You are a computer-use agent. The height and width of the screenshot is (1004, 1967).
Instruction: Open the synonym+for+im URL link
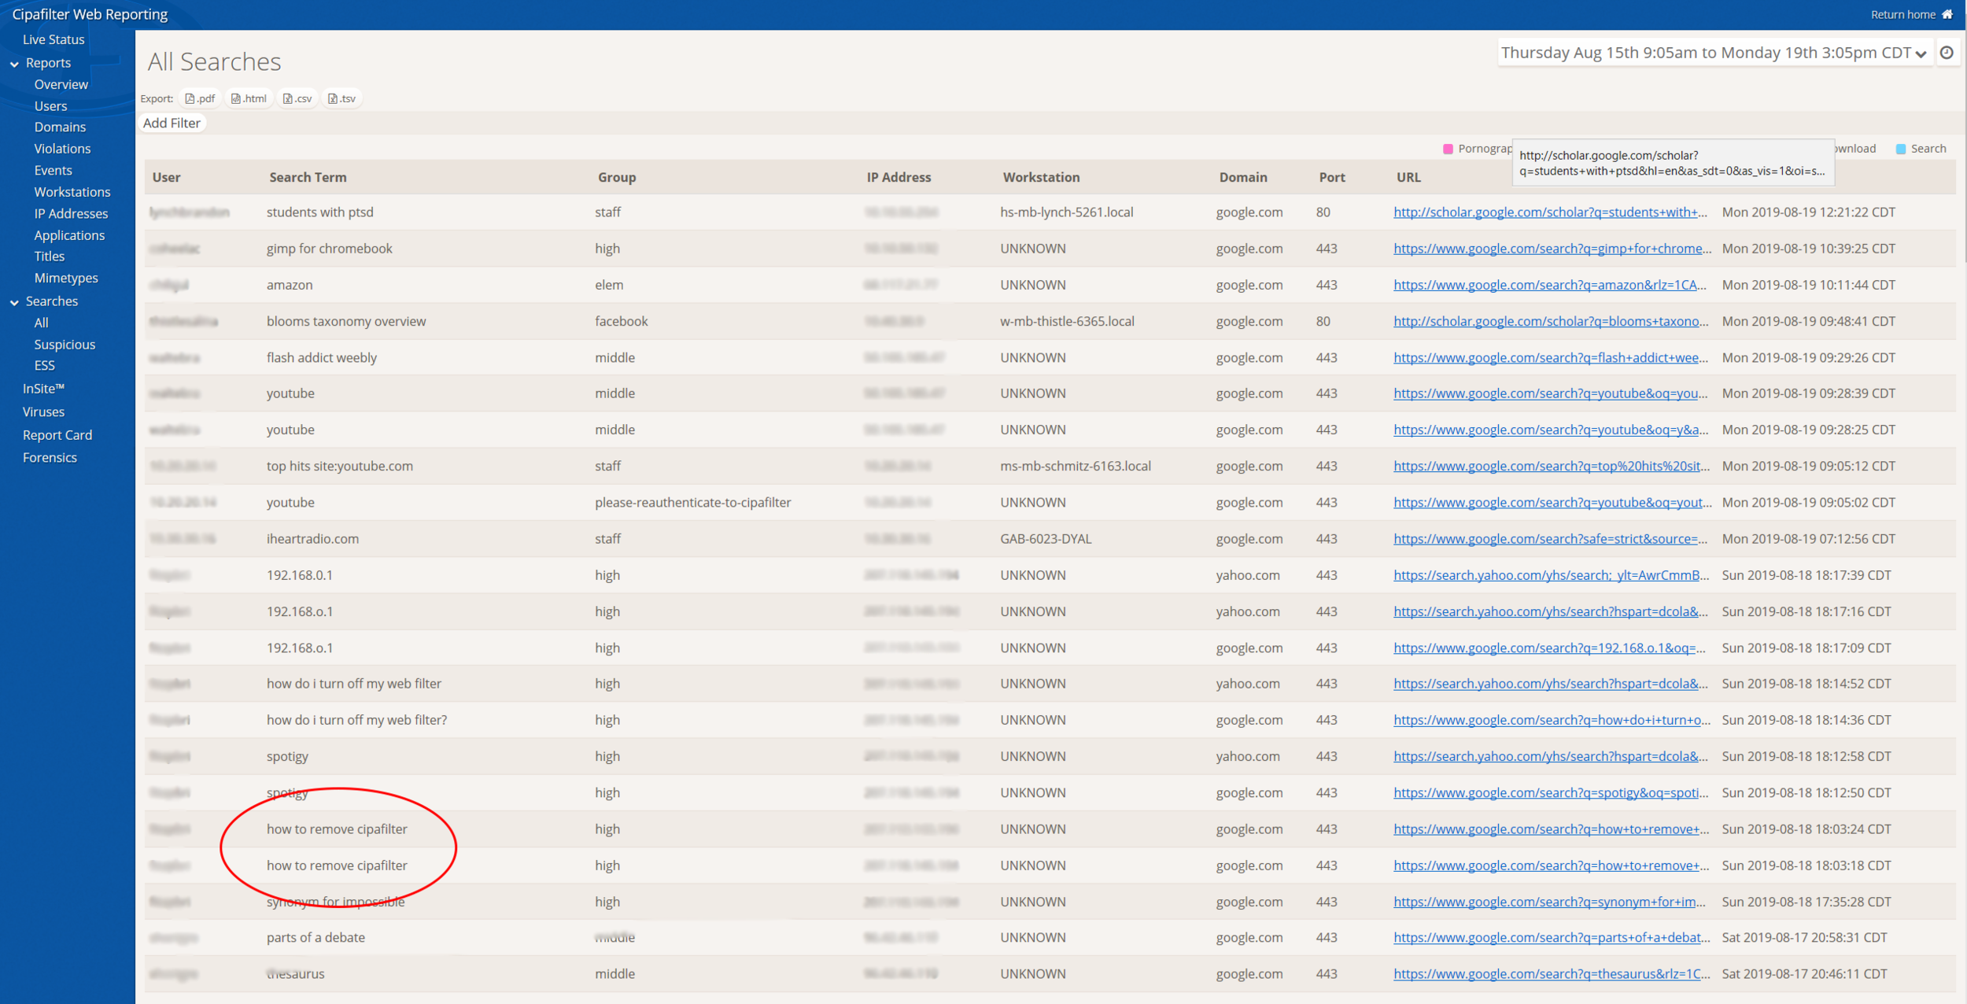[1549, 902]
